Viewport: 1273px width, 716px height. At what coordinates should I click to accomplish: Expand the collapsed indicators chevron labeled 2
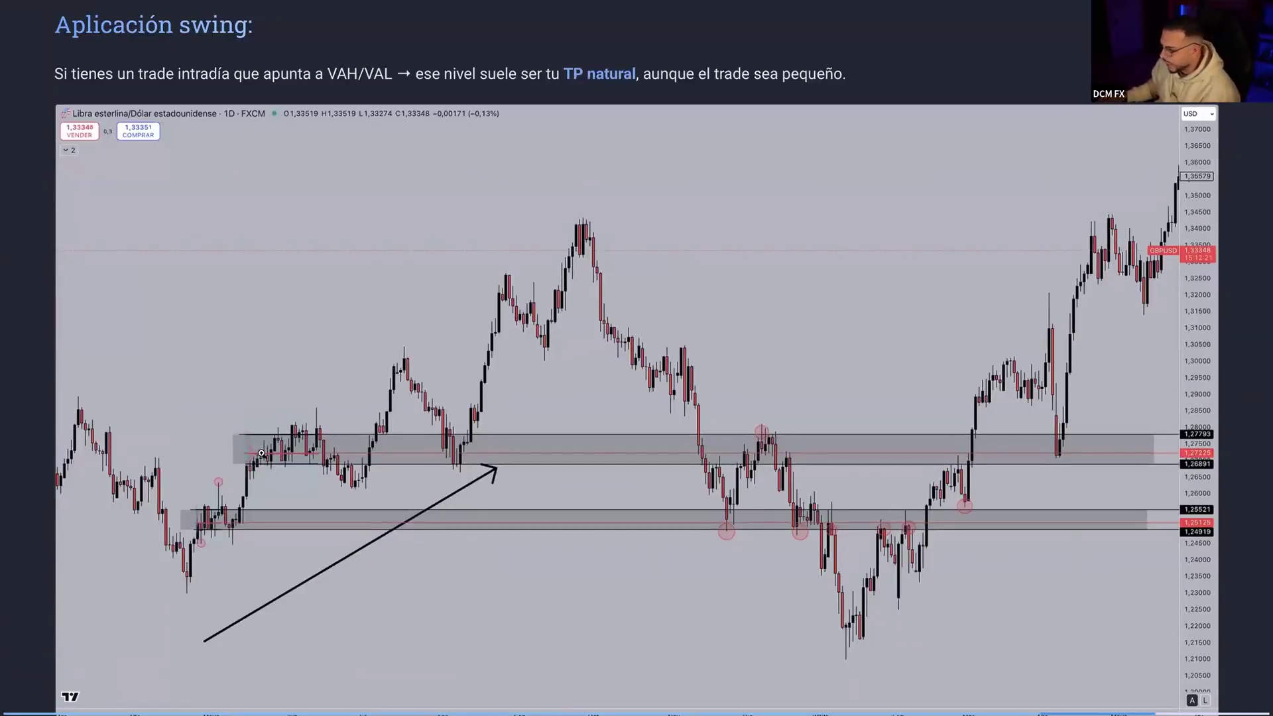coord(69,150)
